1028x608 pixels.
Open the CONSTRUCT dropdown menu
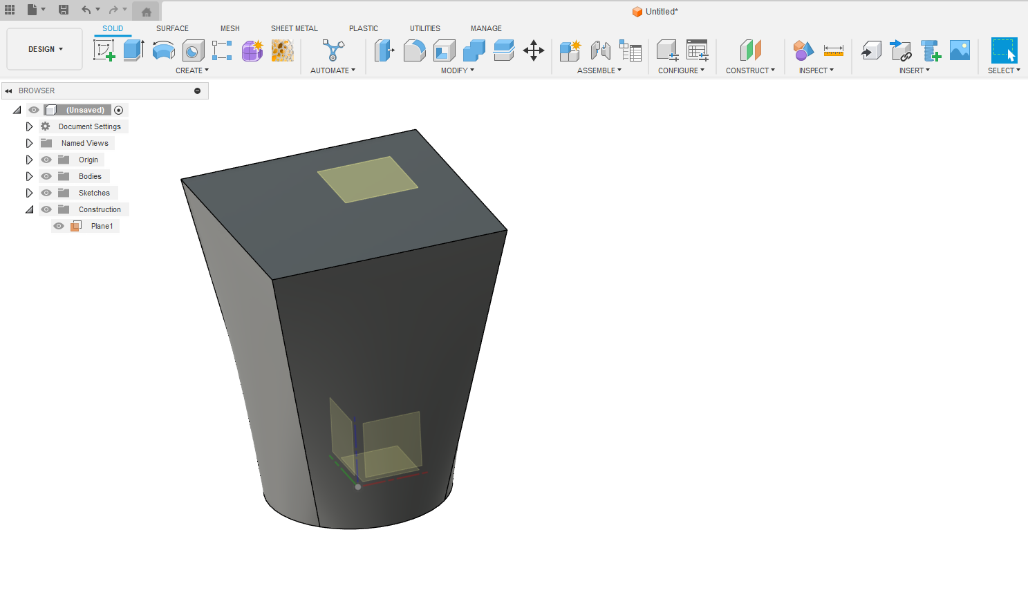[750, 70]
